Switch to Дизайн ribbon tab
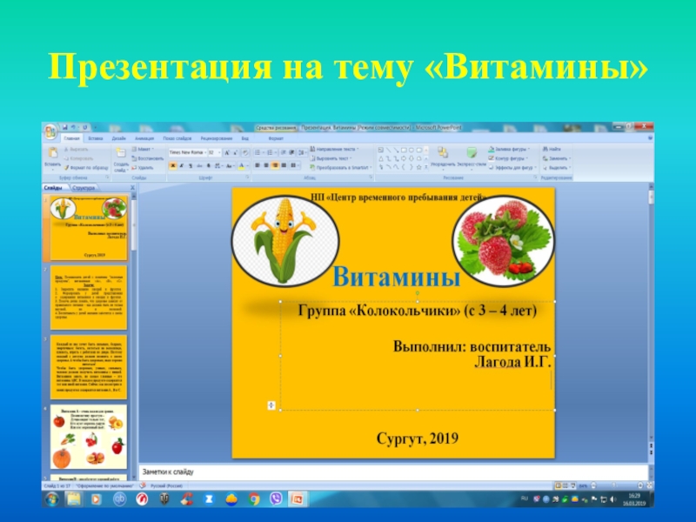The width and height of the screenshot is (696, 522). pos(118,138)
